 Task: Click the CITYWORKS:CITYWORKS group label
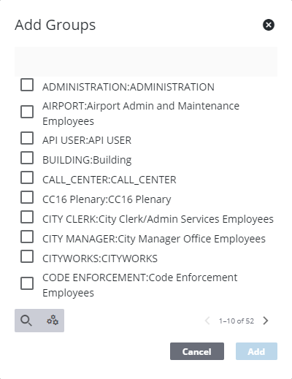[100, 259]
